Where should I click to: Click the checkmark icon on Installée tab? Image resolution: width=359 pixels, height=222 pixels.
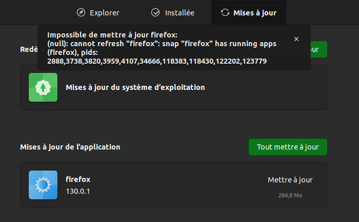point(155,12)
